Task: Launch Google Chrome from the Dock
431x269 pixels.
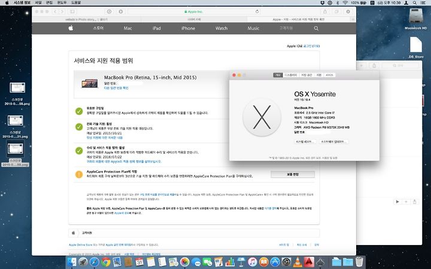Action: [x=105, y=262]
